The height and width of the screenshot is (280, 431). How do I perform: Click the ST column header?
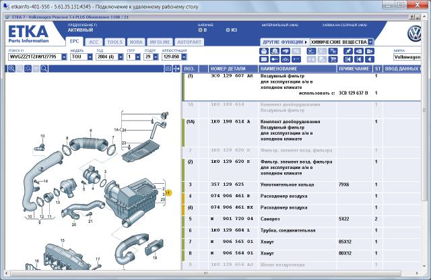click(x=378, y=69)
